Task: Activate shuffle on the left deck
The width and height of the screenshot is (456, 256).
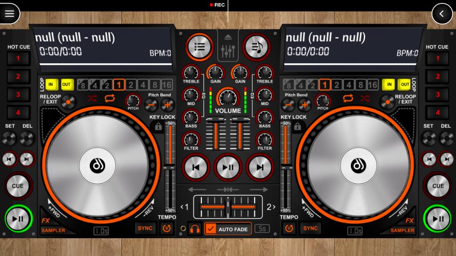Action: (93, 99)
